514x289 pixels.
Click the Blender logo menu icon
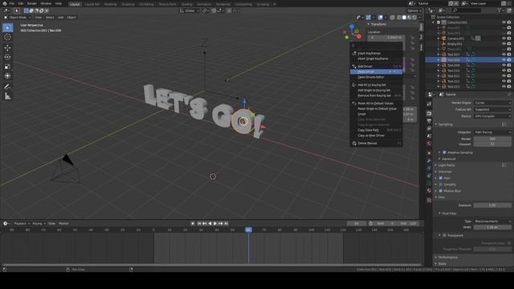[x=4, y=3]
